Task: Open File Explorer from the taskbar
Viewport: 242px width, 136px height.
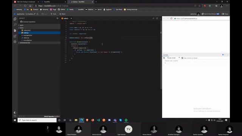Action: 76,120
